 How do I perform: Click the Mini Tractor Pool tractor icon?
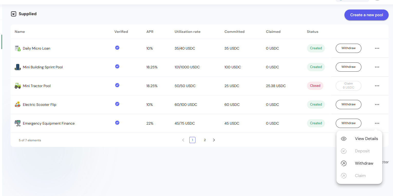[17, 86]
